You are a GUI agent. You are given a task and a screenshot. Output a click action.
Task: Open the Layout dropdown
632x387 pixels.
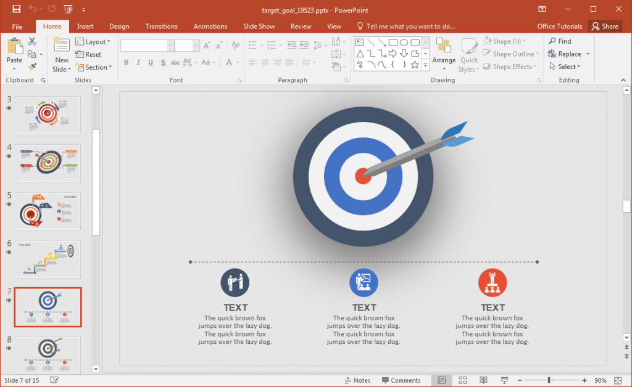(x=94, y=41)
